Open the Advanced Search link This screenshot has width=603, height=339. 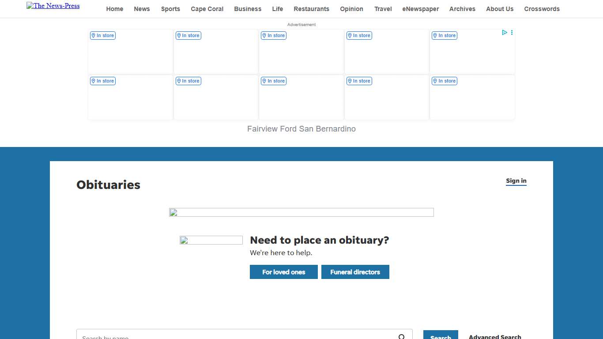click(495, 336)
